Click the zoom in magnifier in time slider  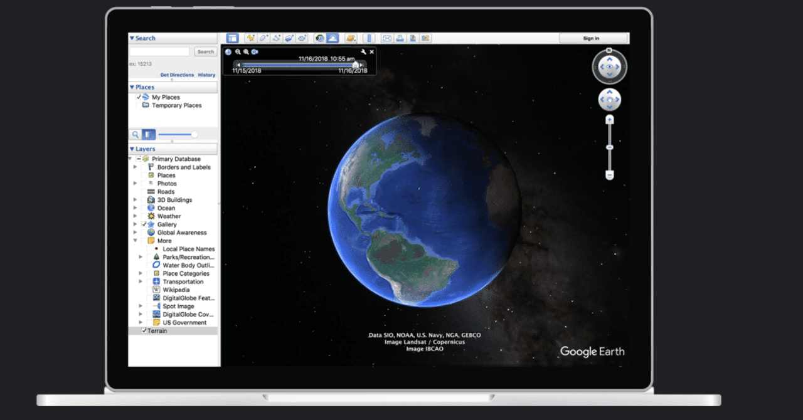(246, 52)
